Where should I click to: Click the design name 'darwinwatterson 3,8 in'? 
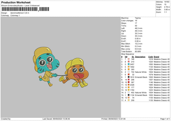pyautogui.click(x=20, y=13)
